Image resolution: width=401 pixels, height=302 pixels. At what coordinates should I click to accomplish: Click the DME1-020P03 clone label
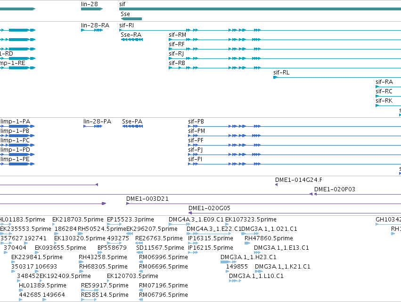click(335, 189)
